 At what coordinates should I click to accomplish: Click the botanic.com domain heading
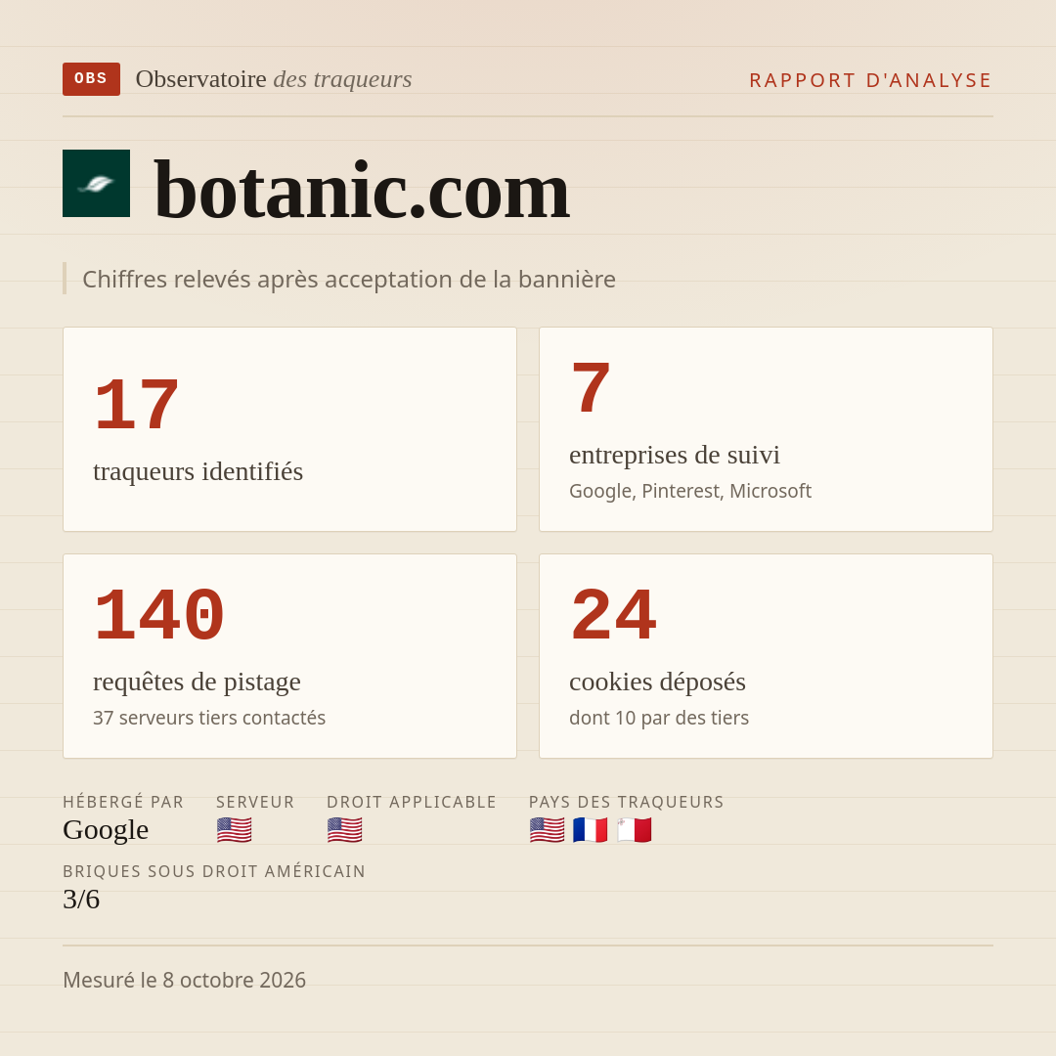point(362,191)
